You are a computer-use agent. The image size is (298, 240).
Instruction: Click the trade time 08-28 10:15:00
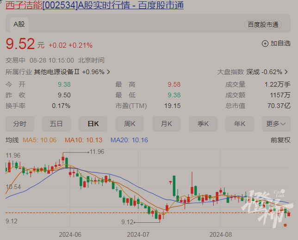click(52, 60)
